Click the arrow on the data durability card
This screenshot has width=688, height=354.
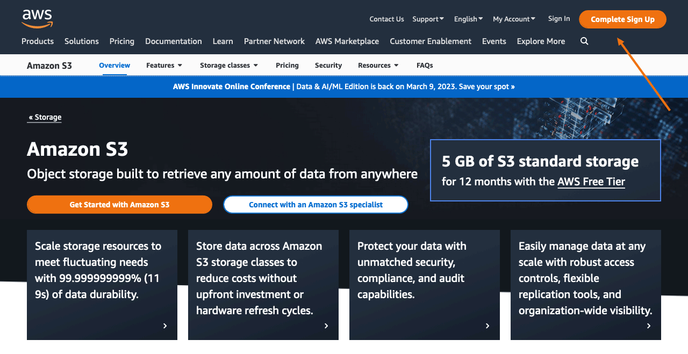tap(165, 326)
